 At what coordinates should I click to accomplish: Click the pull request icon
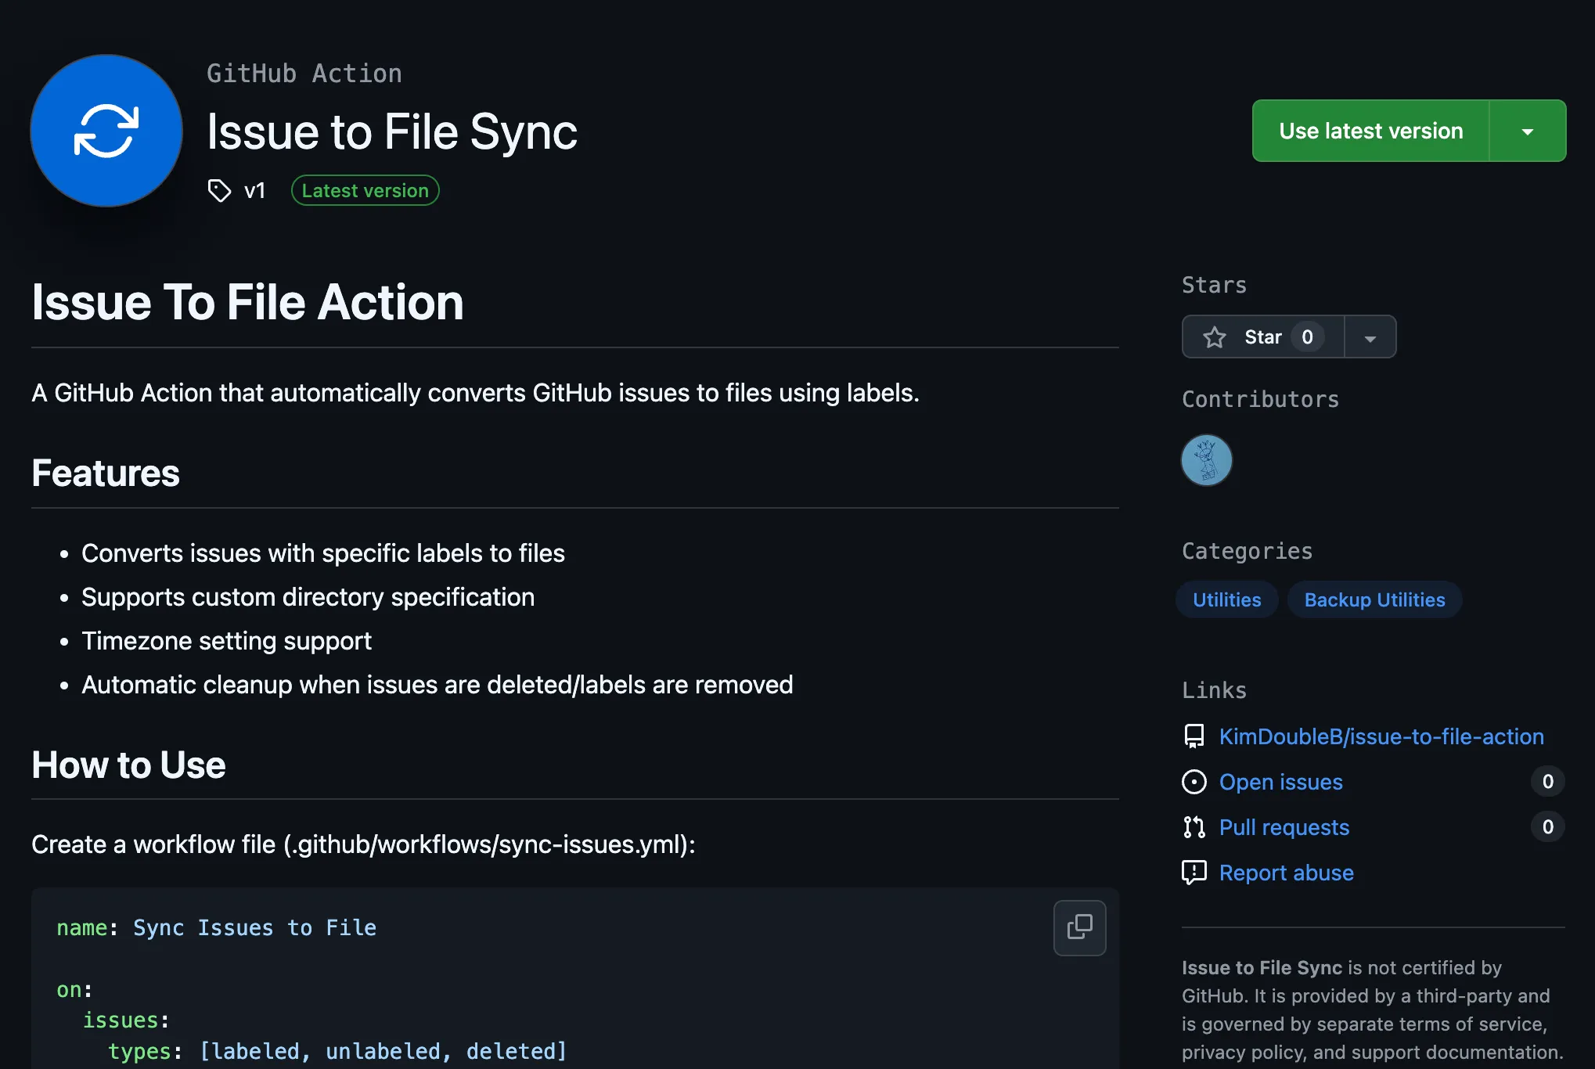click(x=1194, y=827)
